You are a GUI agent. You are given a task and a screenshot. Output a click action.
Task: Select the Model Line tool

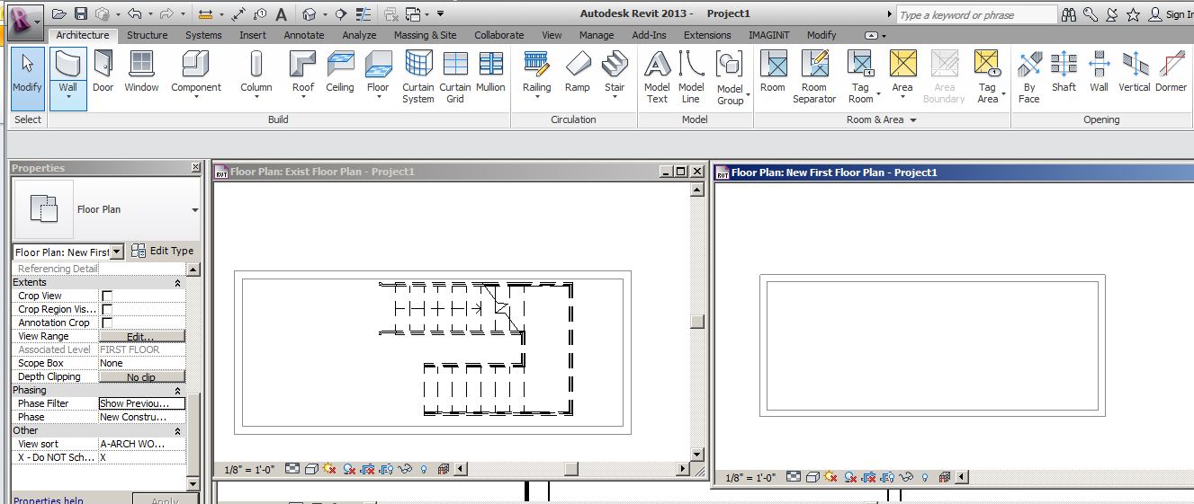coord(691,77)
